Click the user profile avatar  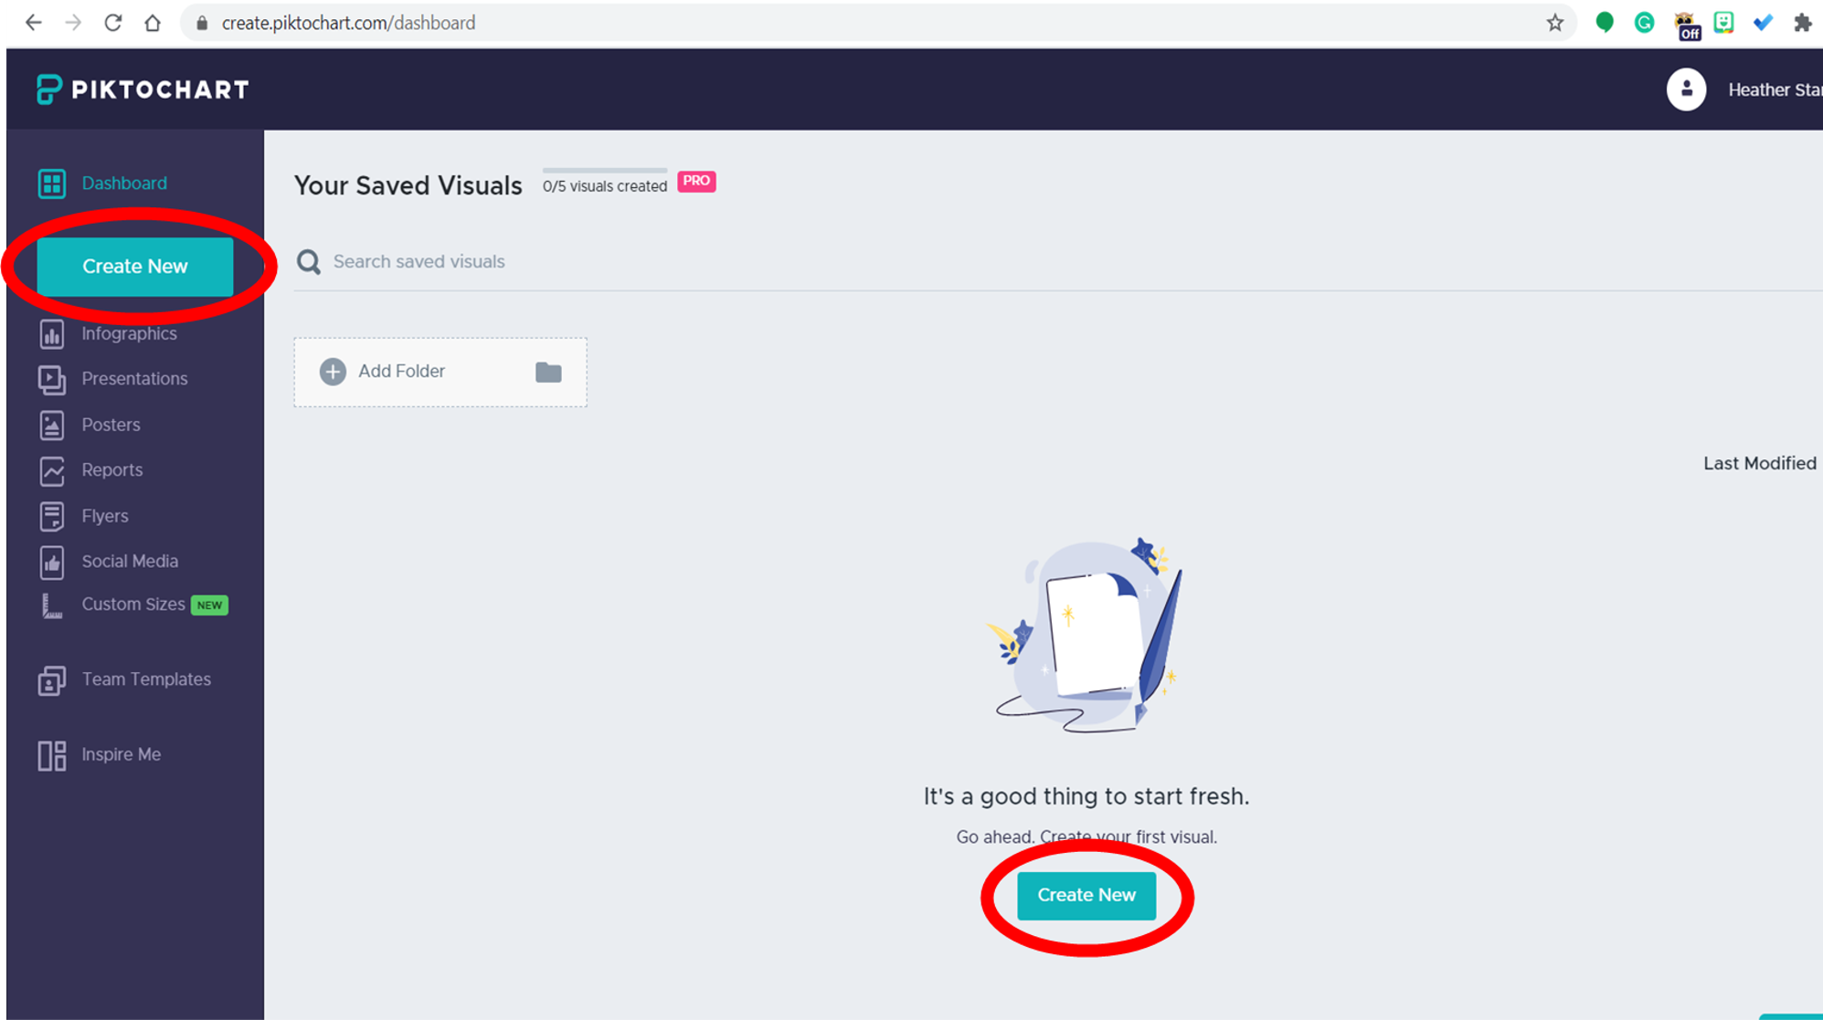click(x=1686, y=89)
